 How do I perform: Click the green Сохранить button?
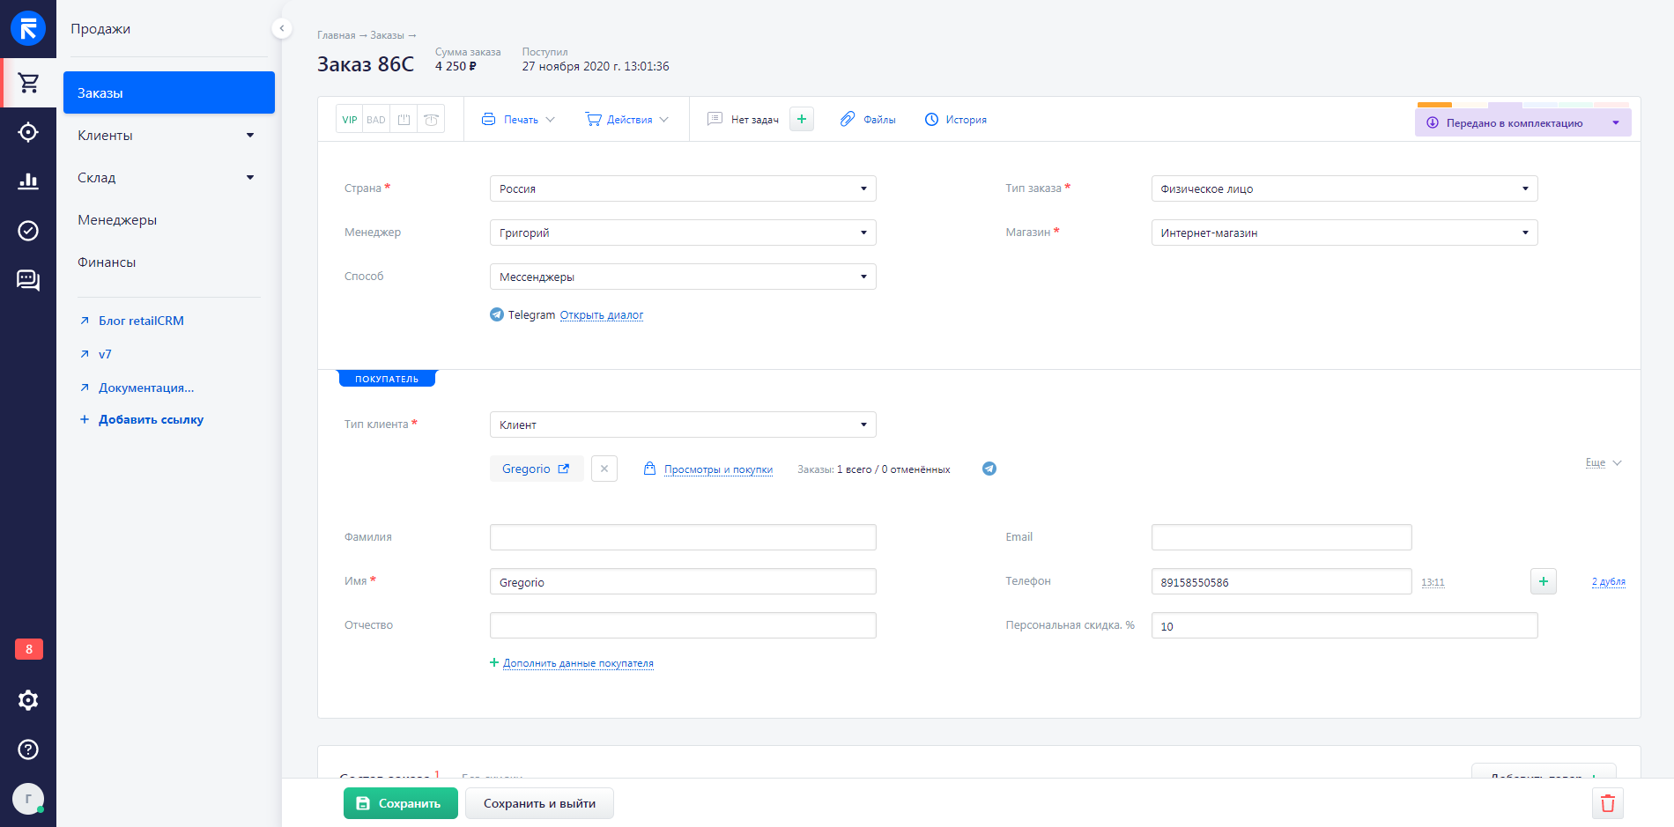[400, 803]
